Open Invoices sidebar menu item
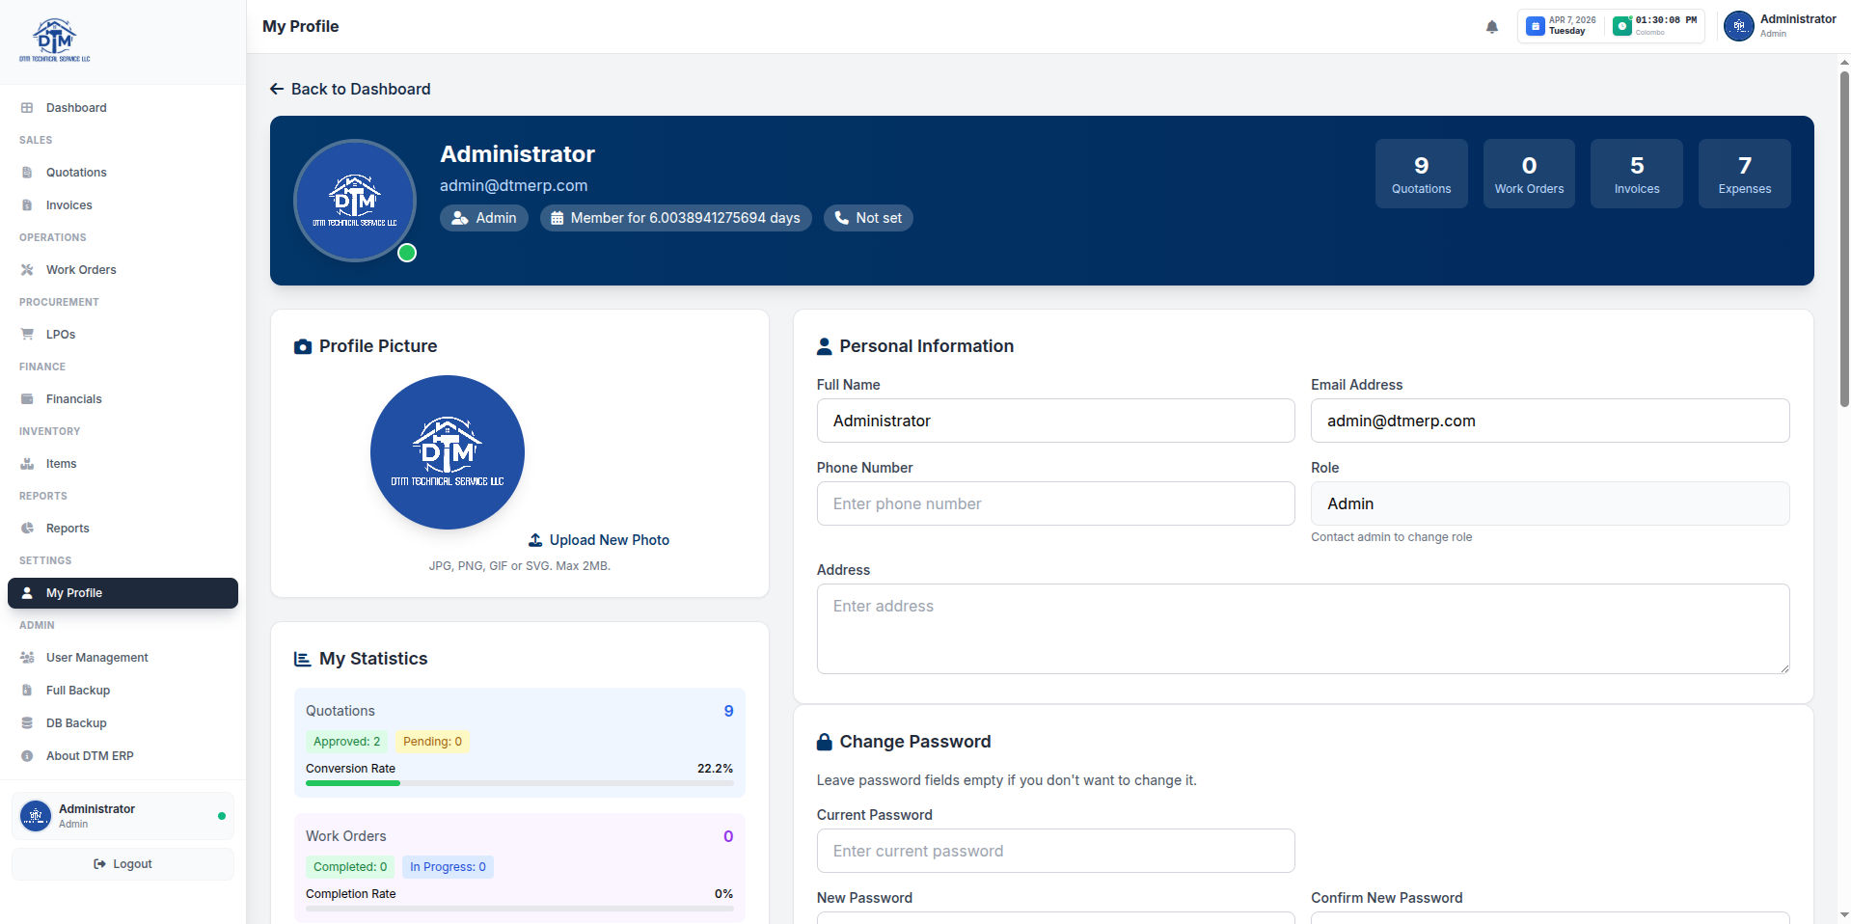Screen dimensions: 1851x924 (x=122, y=205)
